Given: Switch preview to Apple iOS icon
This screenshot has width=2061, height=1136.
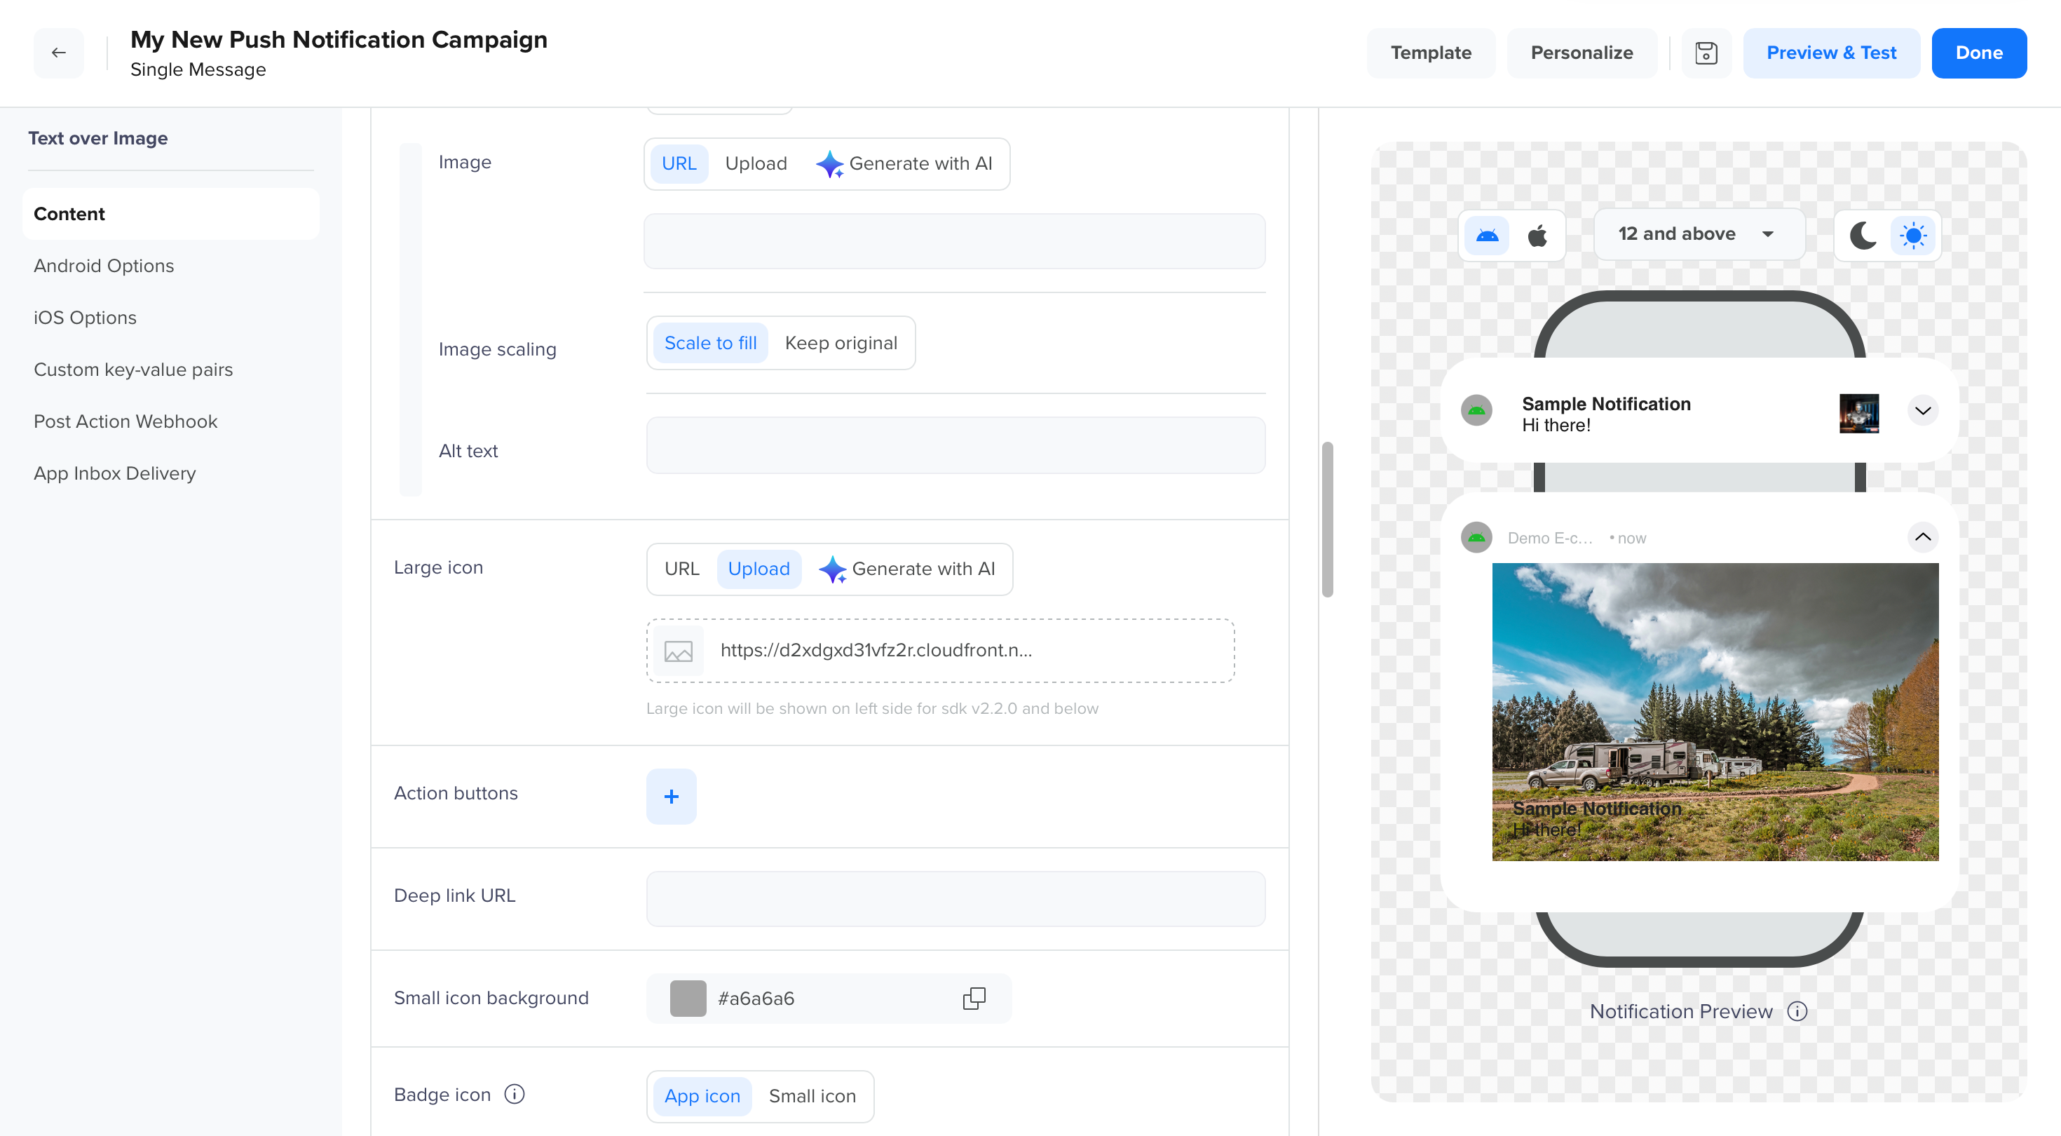Looking at the screenshot, I should pyautogui.click(x=1537, y=236).
